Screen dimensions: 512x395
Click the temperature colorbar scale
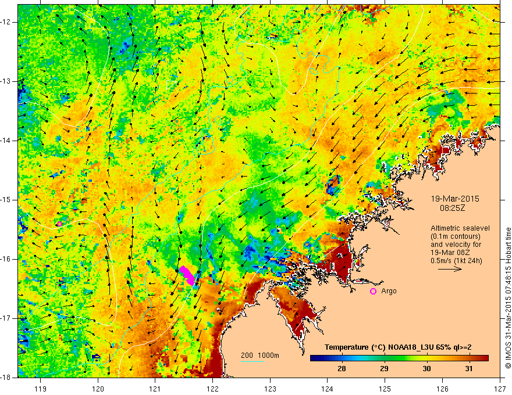[399, 358]
